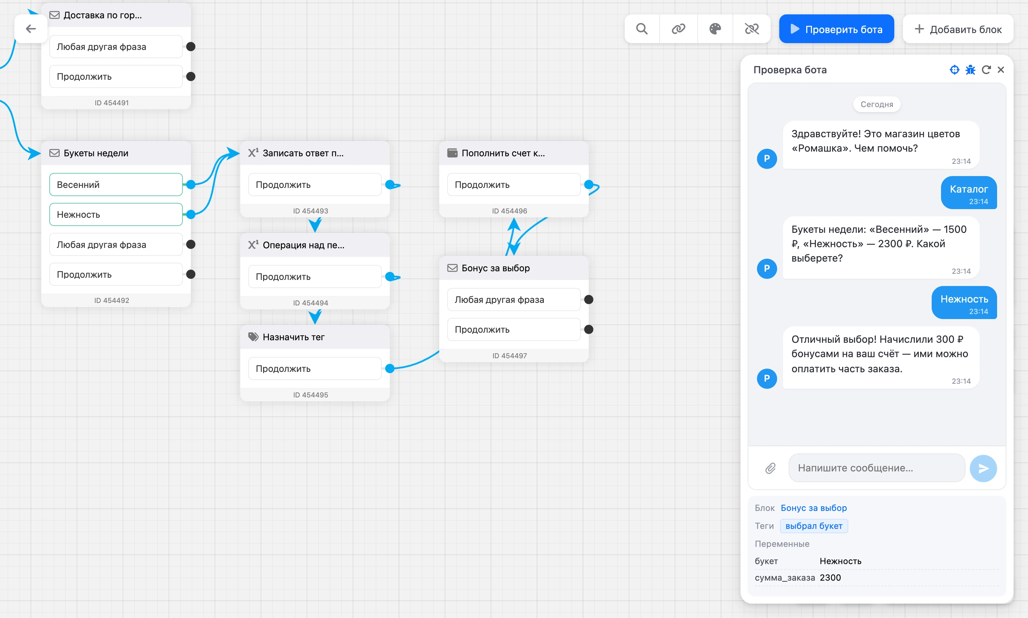Viewport: 1028px width, 618px height.
Task: Focus the Напишите сообщение input field
Action: [x=876, y=468]
